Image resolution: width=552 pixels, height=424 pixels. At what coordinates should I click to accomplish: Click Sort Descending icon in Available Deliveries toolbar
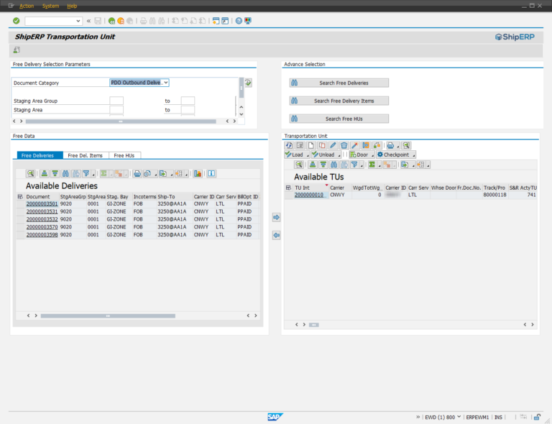point(55,173)
